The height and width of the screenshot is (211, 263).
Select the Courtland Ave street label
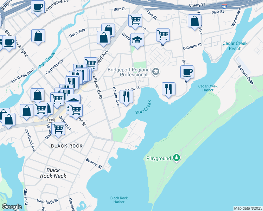[30, 140]
